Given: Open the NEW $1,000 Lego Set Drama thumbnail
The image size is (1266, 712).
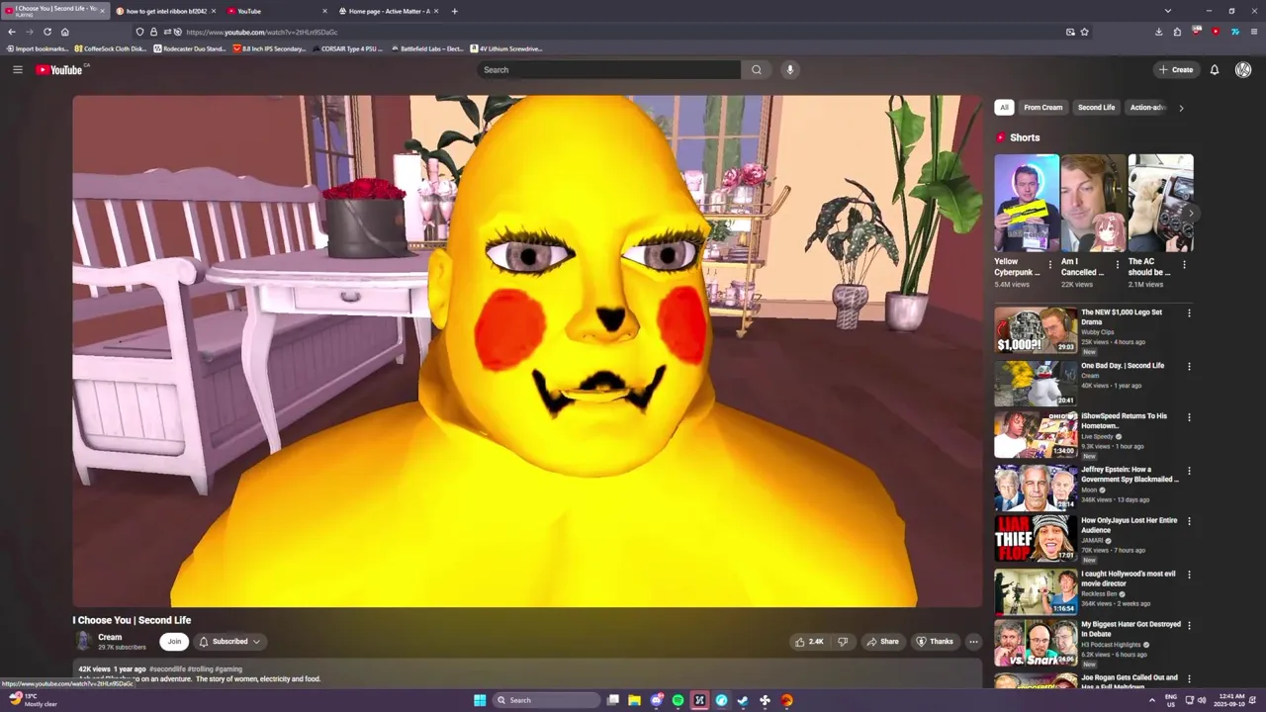Looking at the screenshot, I should (1036, 330).
